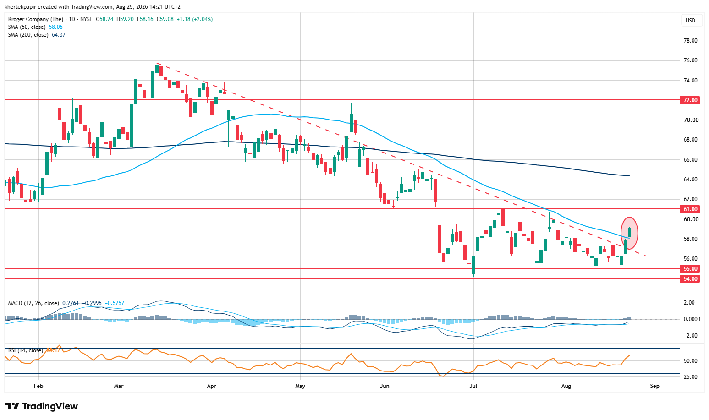The image size is (709, 420).
Task: Click the NYSE exchange label
Action: 86,19
